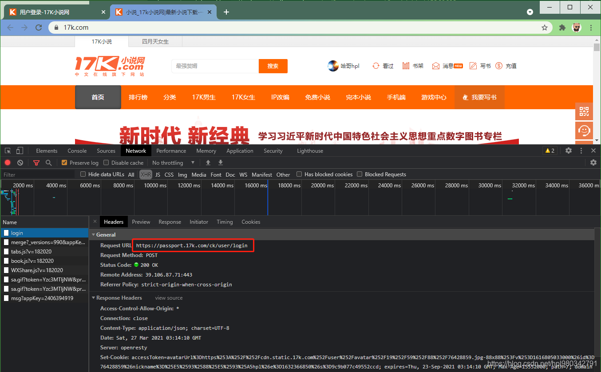Select the msg?appKey=2406394919 request

point(44,298)
